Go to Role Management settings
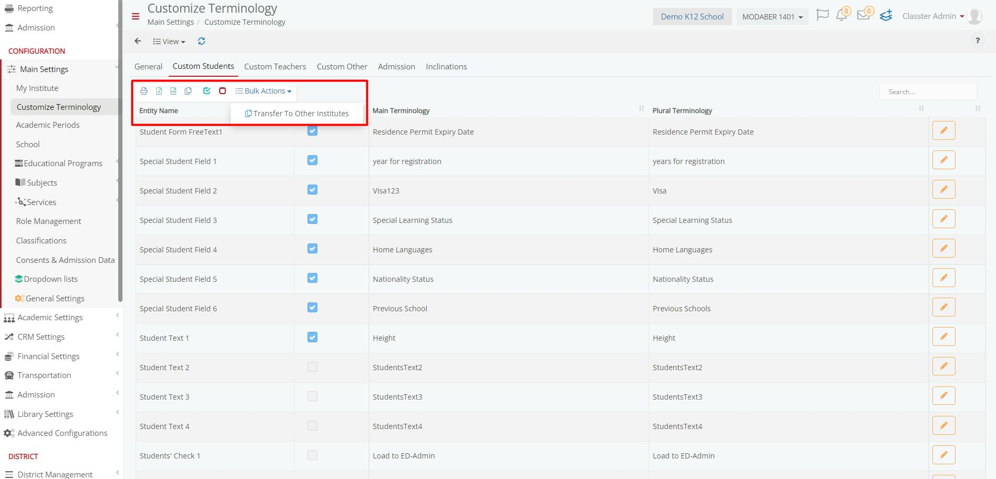Viewport: 996px width, 479px height. point(48,221)
